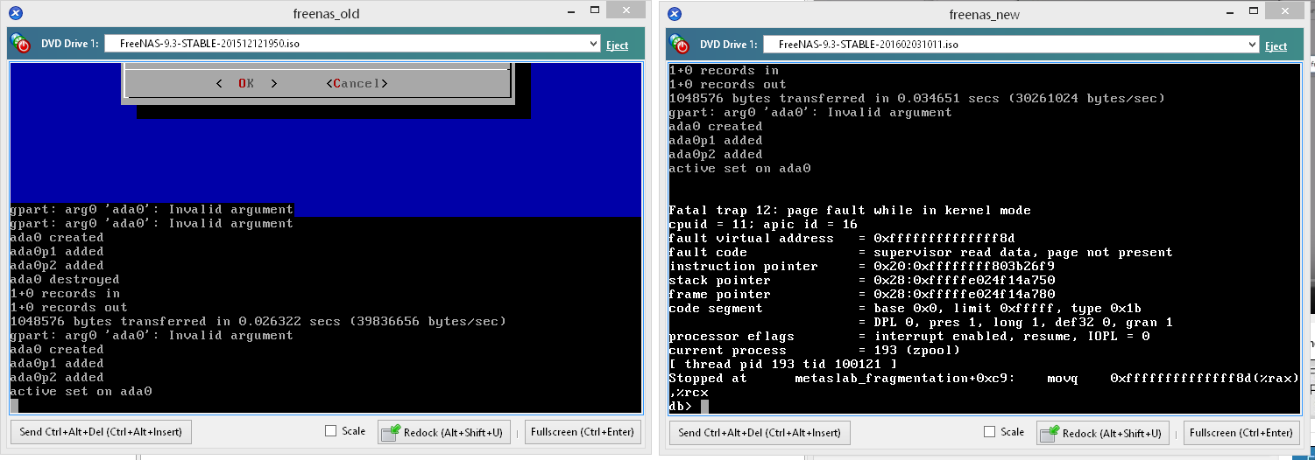Screen dimensions: 1315x460
Task: Click the freenas_new title bar text
Action: coord(985,15)
